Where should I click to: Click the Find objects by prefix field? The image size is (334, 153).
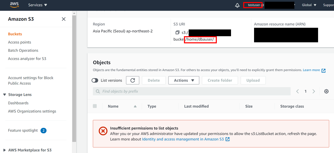click(192, 91)
